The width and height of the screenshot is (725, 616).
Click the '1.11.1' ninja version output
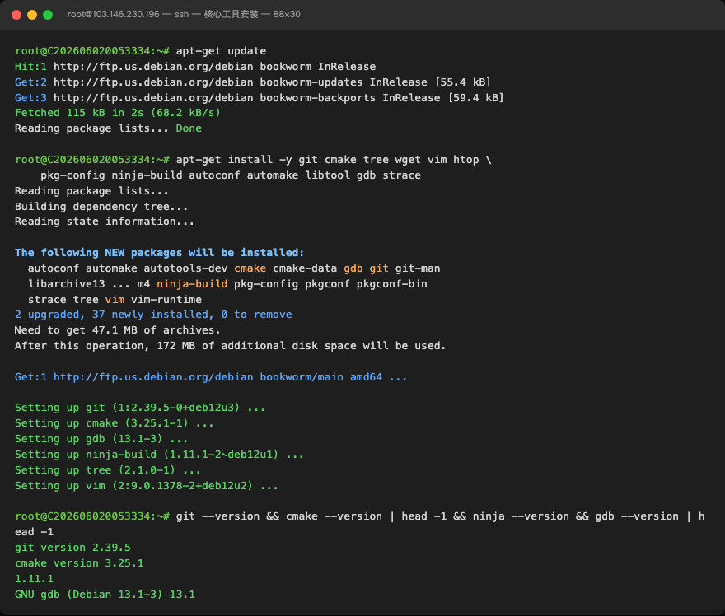point(35,579)
